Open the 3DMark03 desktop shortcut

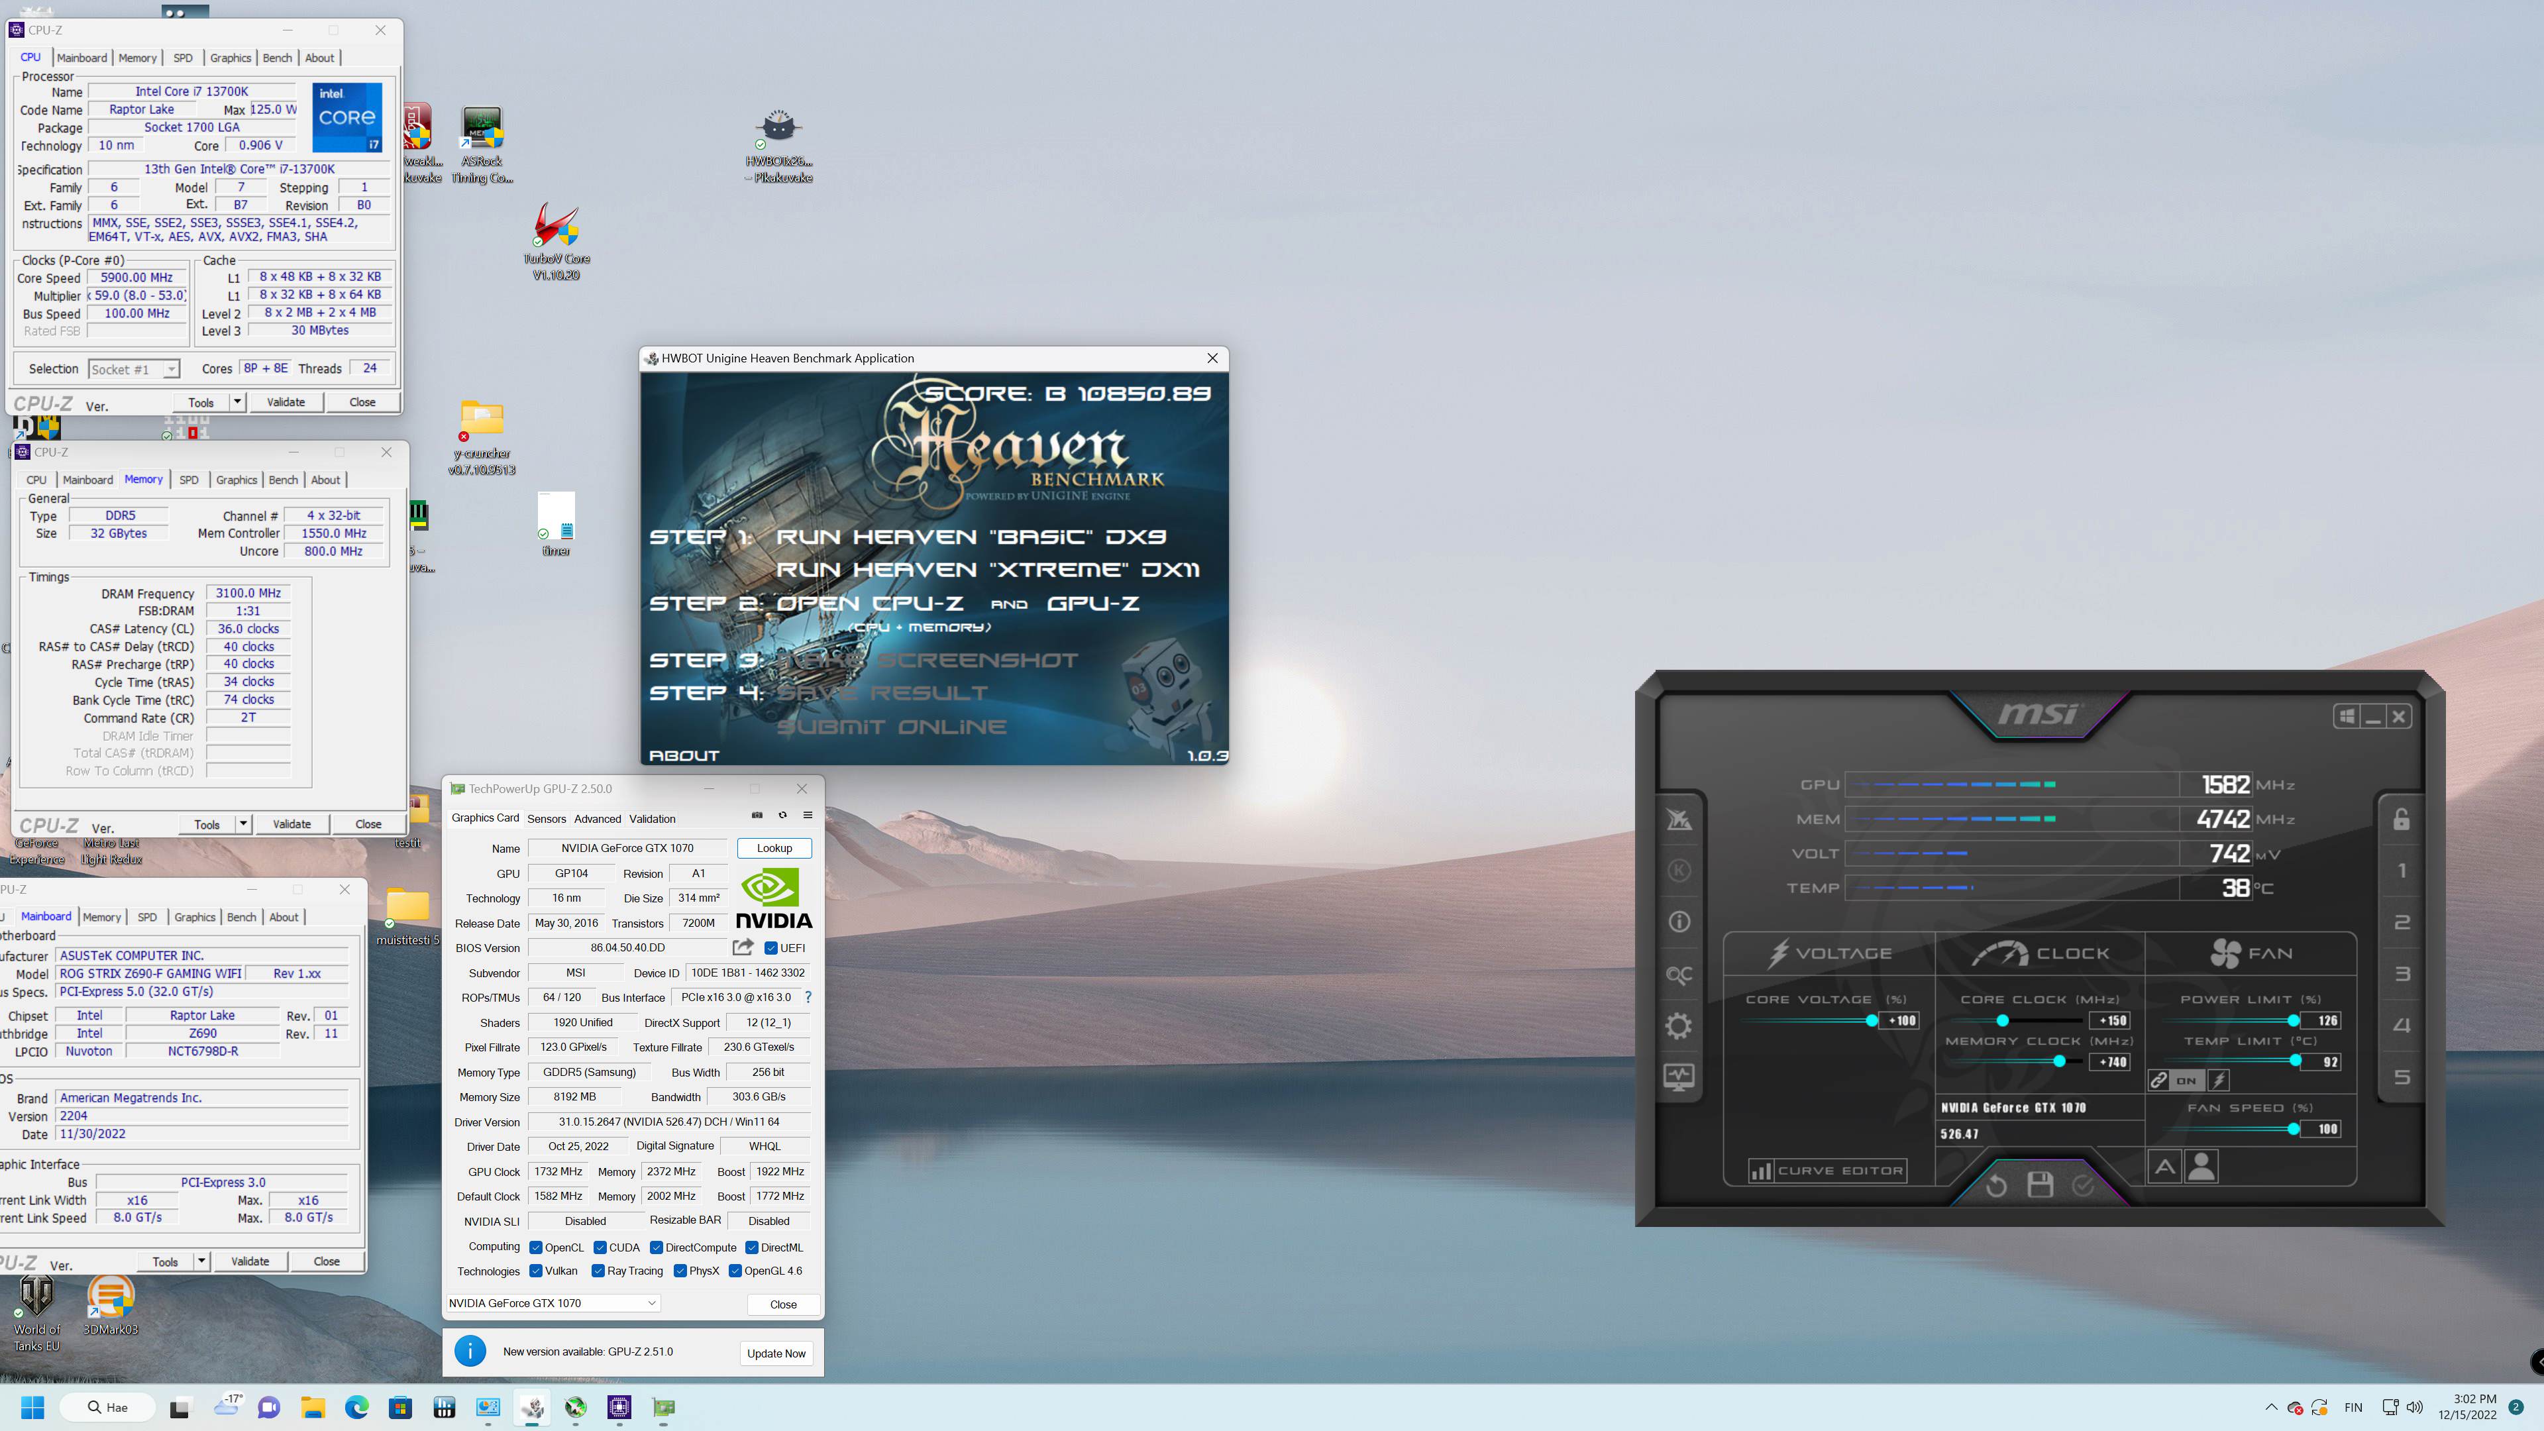111,1304
